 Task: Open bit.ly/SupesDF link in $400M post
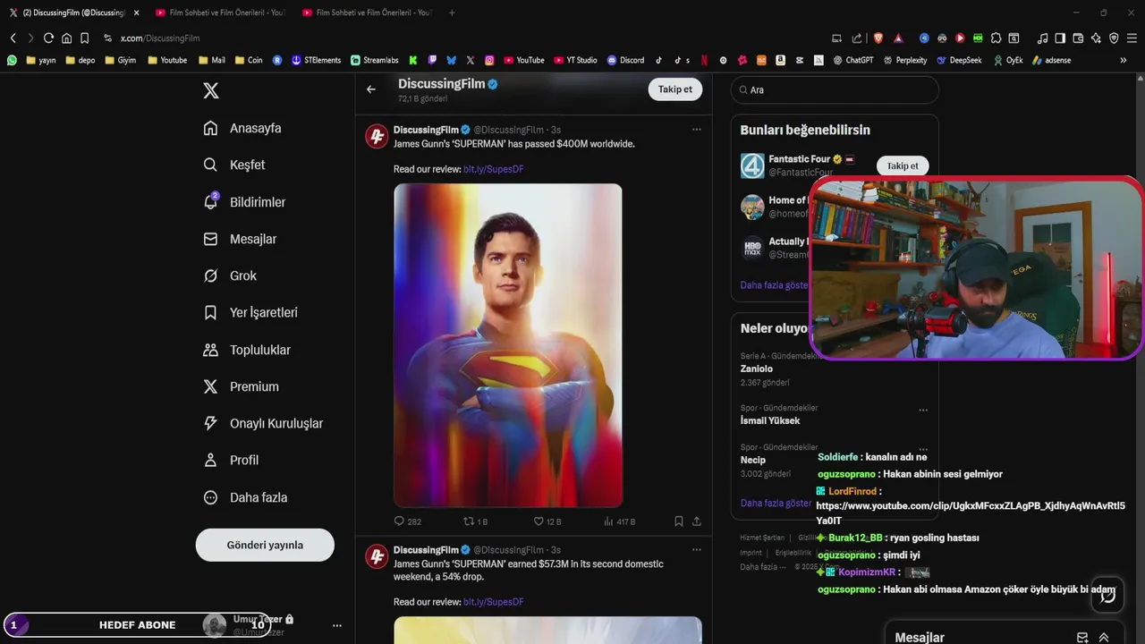pyautogui.click(x=494, y=169)
